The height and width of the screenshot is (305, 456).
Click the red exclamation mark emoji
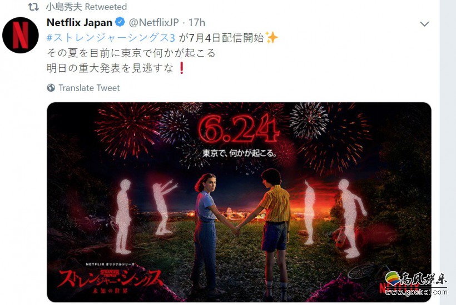click(x=181, y=68)
